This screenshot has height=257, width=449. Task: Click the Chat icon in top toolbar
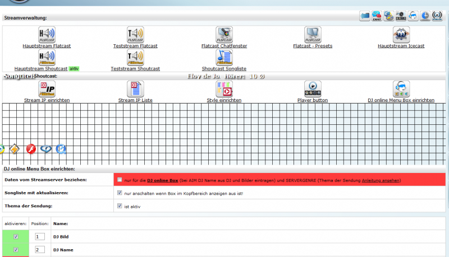coord(377,16)
